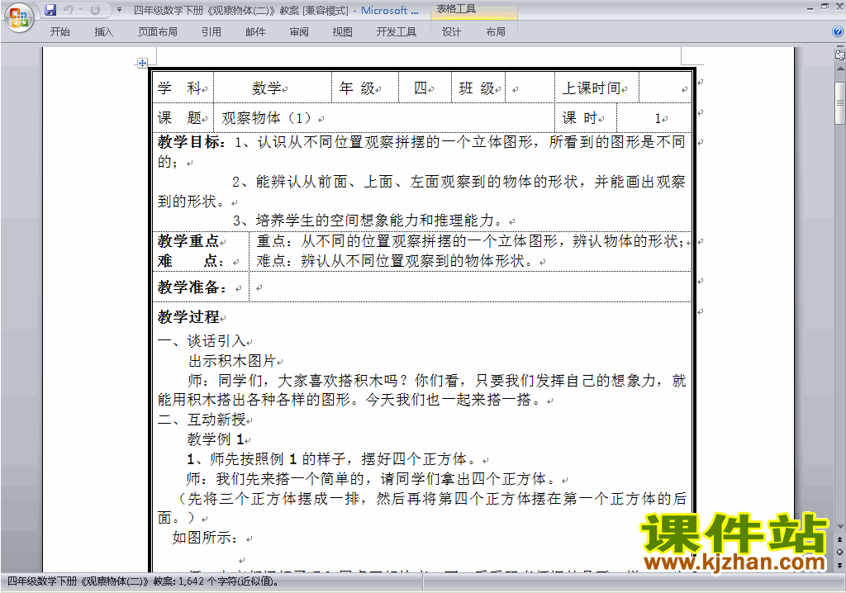
Task: Click the 教学目标 bold heading
Action: click(192, 142)
